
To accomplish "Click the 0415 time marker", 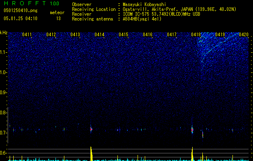I will (x=123, y=35).
